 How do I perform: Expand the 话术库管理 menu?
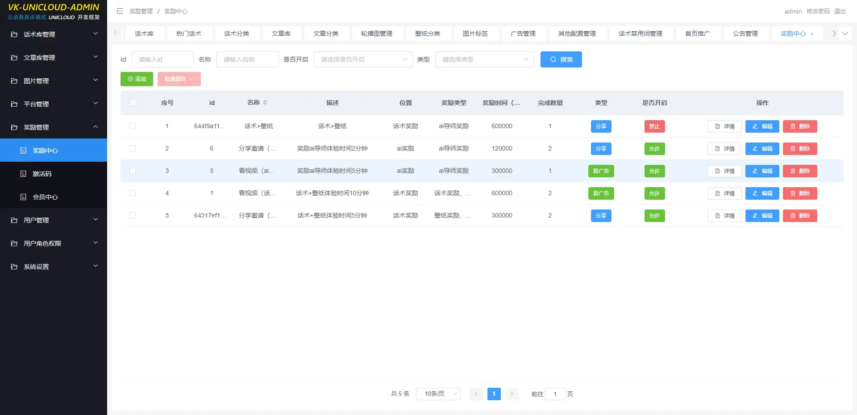[54, 34]
